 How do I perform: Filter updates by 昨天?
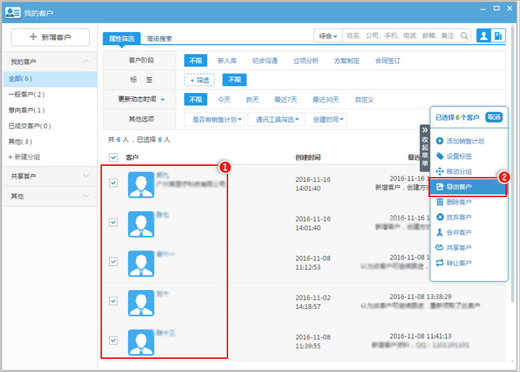[252, 99]
